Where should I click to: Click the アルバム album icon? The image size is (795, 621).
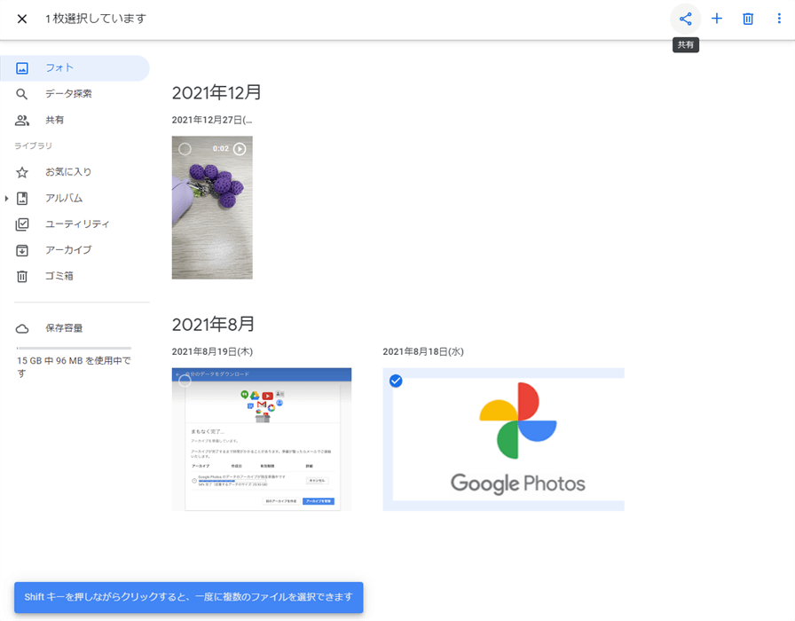click(22, 198)
